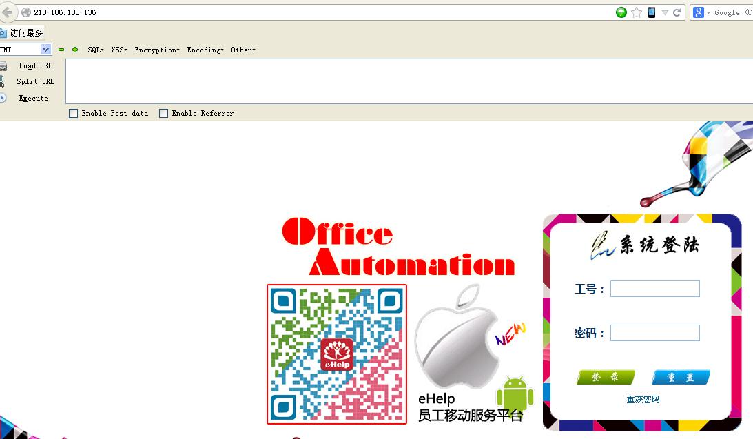Click the blue 重置 reset button
The width and height of the screenshot is (753, 439).
click(x=681, y=377)
